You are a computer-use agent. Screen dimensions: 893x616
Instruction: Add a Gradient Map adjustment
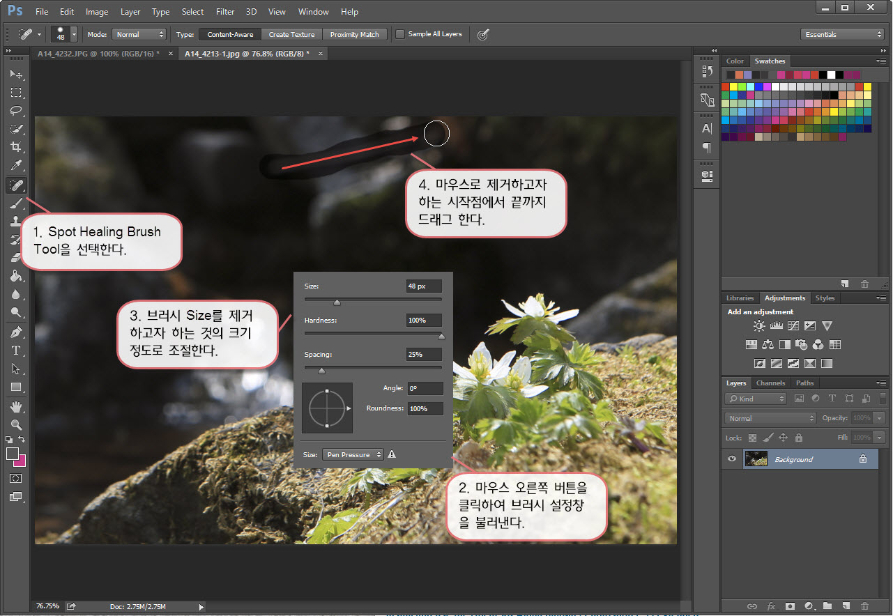pos(827,363)
